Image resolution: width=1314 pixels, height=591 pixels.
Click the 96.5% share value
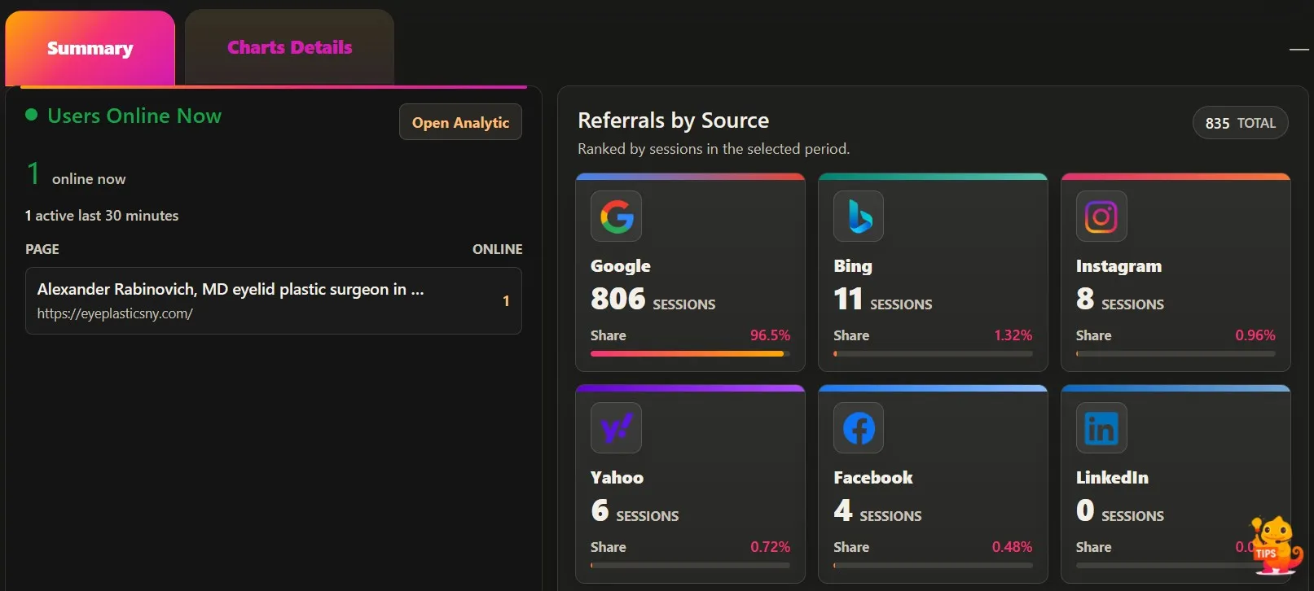point(770,335)
